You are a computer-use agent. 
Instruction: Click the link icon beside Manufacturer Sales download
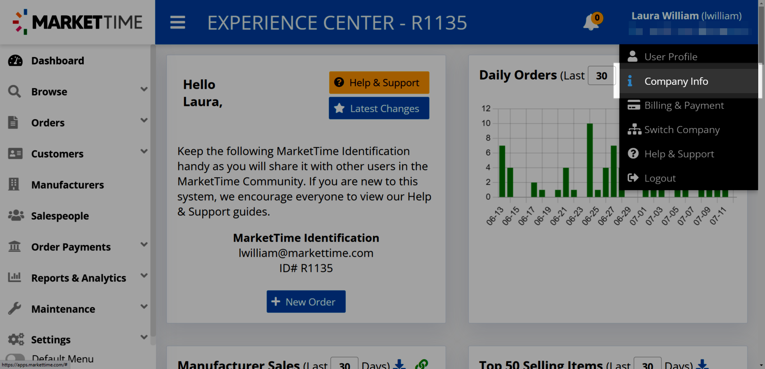click(x=422, y=364)
